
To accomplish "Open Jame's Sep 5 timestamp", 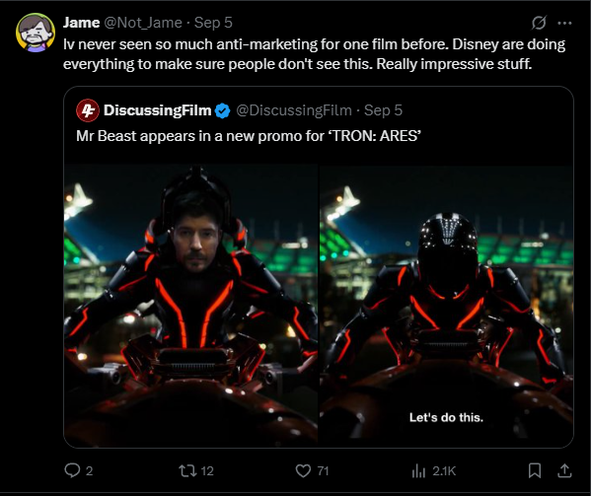I will point(213,23).
